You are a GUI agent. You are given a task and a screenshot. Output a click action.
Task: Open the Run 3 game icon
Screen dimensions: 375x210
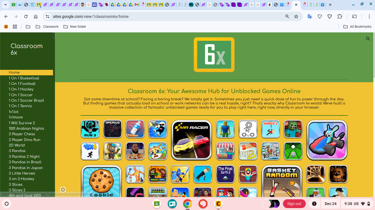(90, 129)
